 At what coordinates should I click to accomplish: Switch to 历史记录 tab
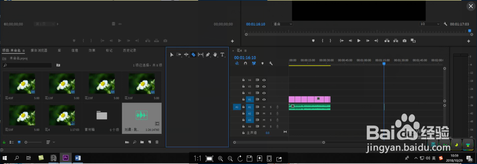tap(130, 50)
